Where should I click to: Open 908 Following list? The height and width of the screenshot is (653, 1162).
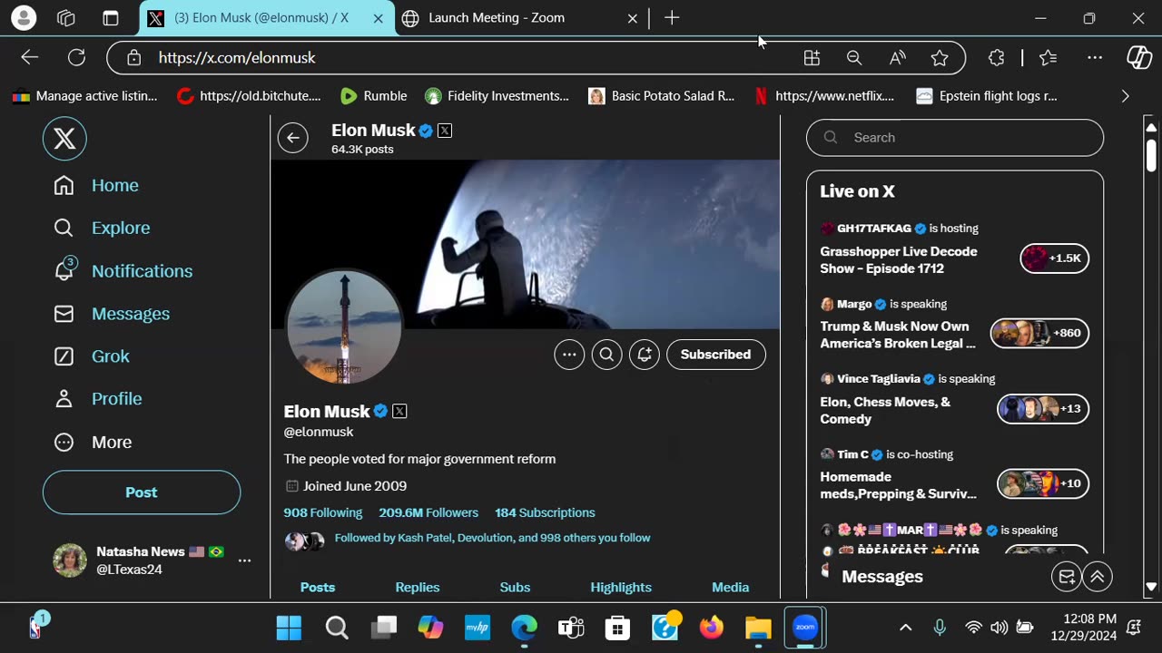pos(323,512)
